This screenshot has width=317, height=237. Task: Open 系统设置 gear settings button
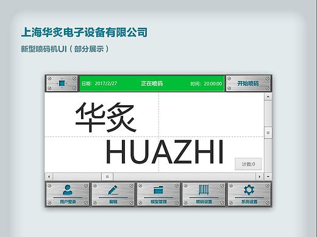[x=249, y=194]
